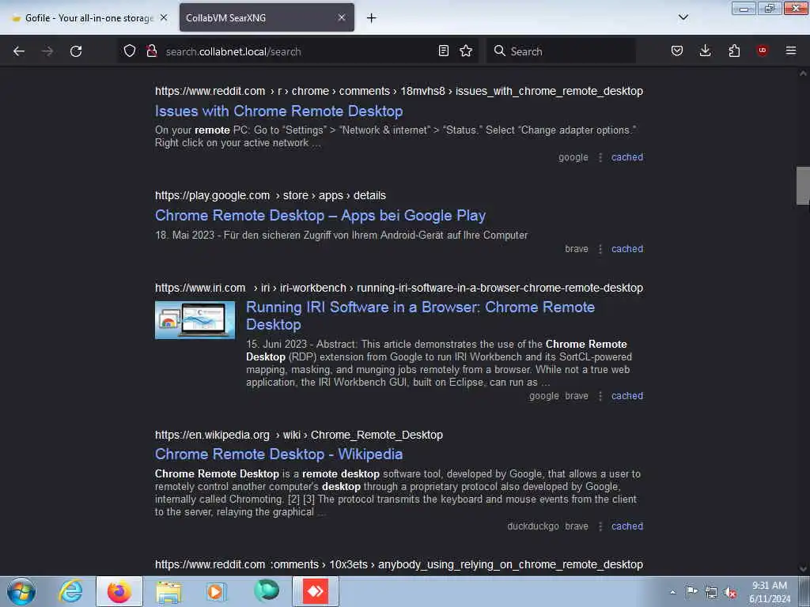Click the page vertical scrollbar thumb
The height and width of the screenshot is (607, 810).
(803, 186)
